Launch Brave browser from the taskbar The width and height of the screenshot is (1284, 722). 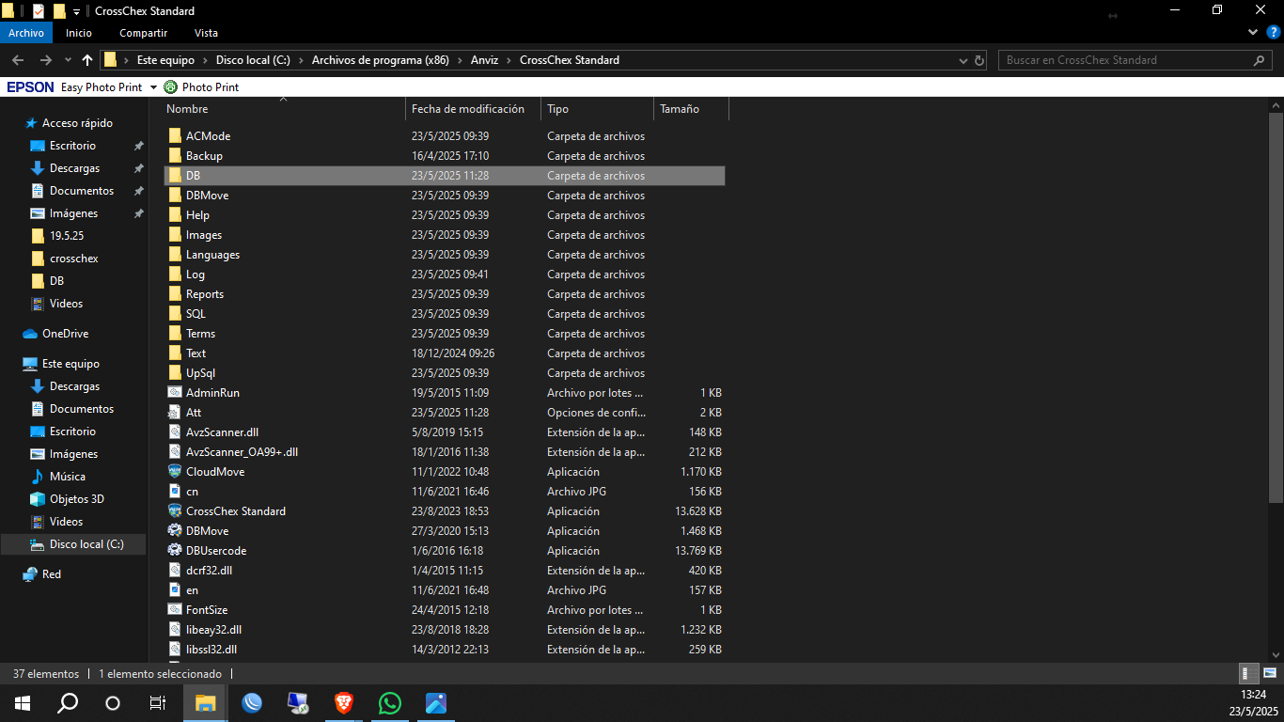point(344,703)
